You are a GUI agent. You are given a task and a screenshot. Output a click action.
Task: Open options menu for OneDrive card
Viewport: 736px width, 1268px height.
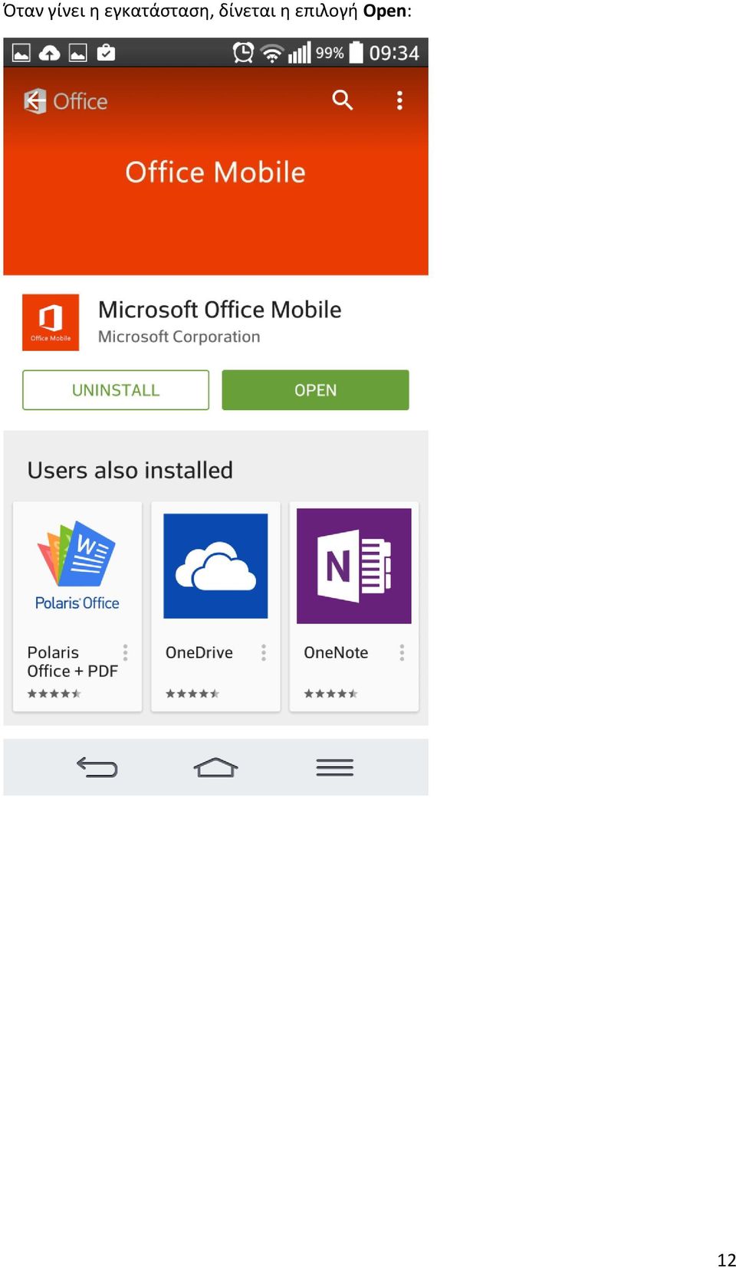(x=264, y=652)
